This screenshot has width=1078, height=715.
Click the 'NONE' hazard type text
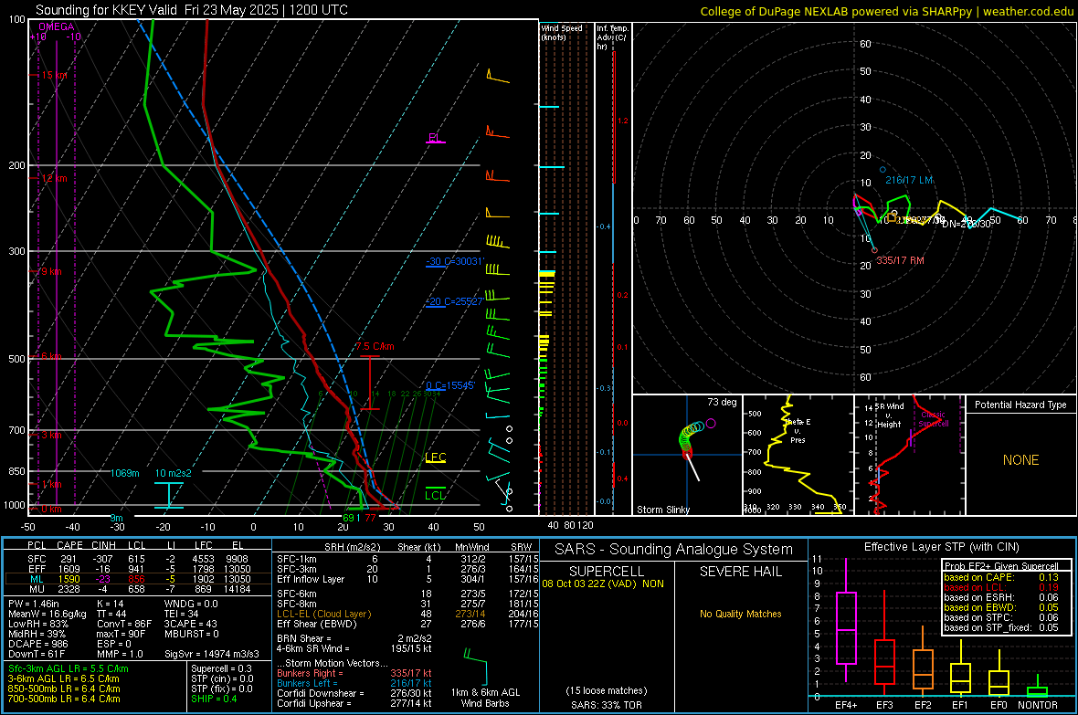pyautogui.click(x=1021, y=460)
